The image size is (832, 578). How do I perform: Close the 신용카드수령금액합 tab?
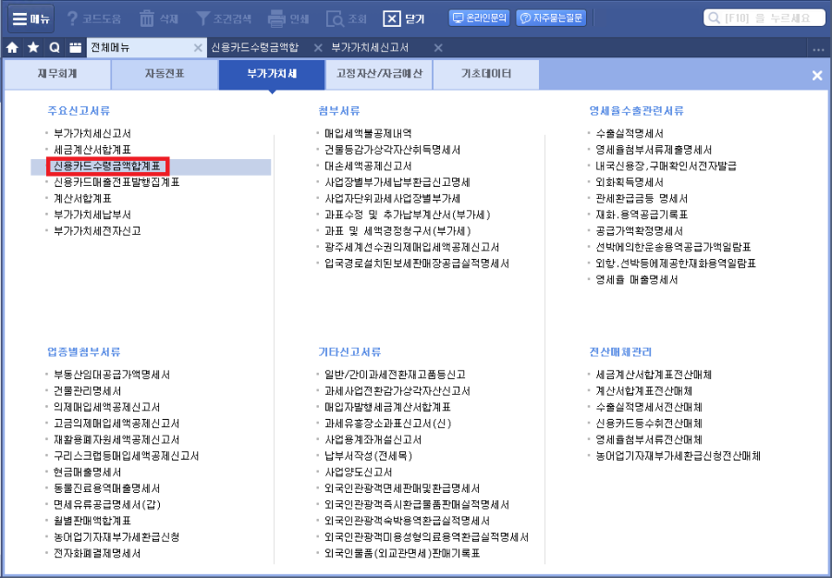tap(318, 48)
